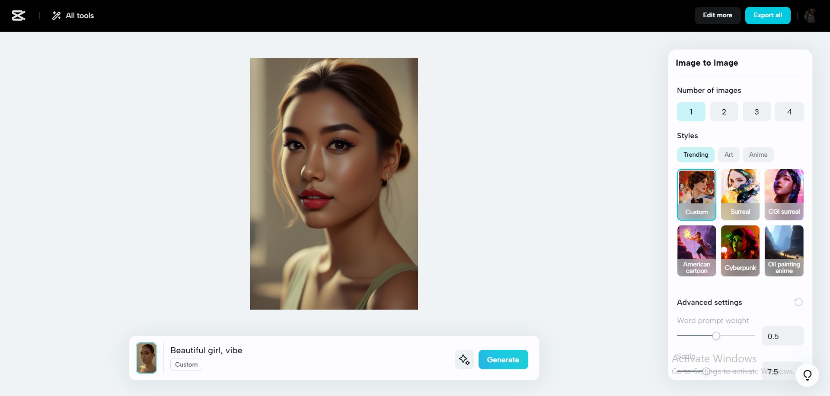
Task: Click the Edit more button
Action: pyautogui.click(x=718, y=15)
